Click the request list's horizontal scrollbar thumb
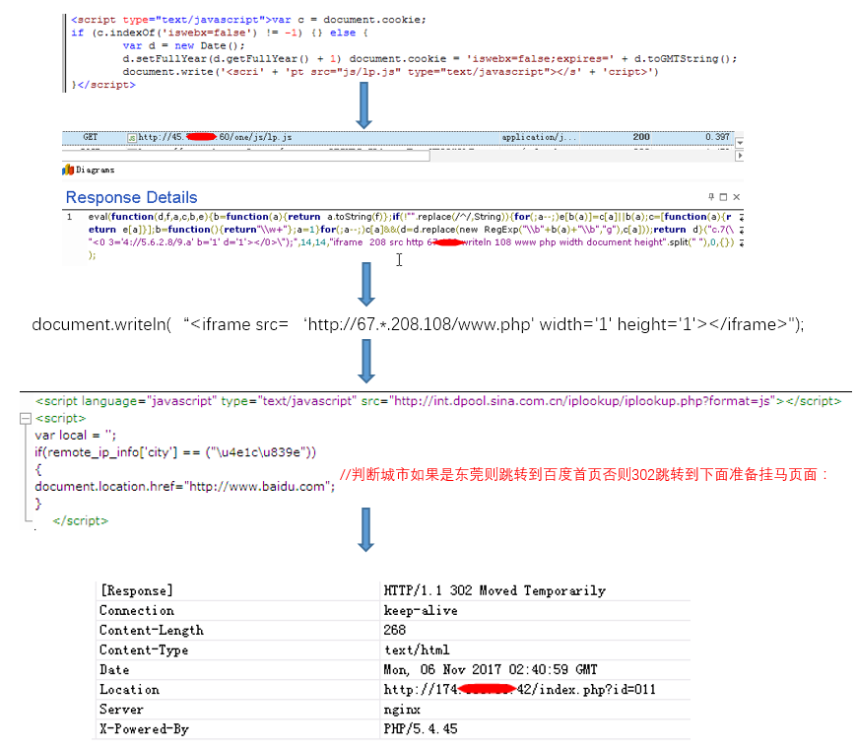This screenshot has width=857, height=751. click(246, 156)
